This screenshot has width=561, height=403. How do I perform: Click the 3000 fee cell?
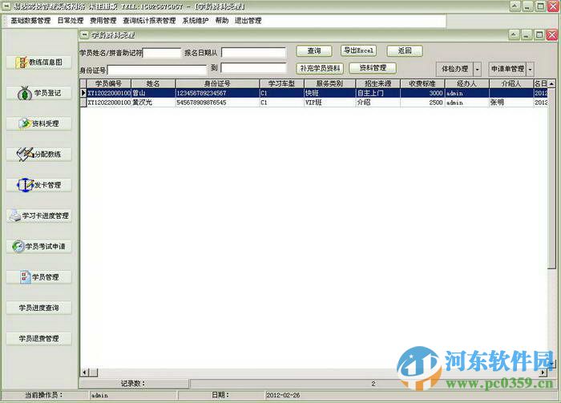click(x=422, y=93)
